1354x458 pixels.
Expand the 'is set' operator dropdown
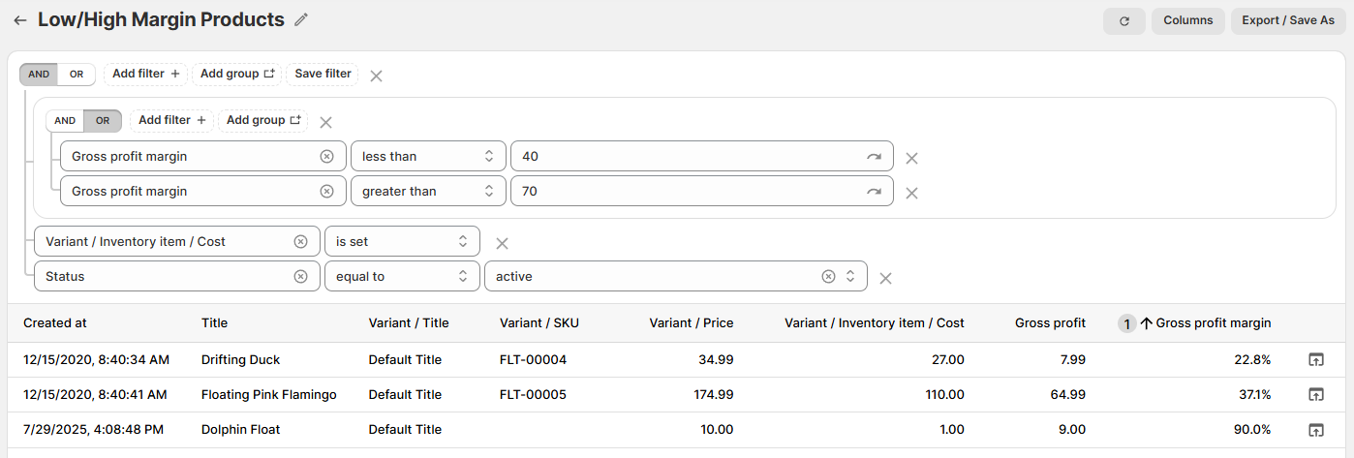(401, 242)
